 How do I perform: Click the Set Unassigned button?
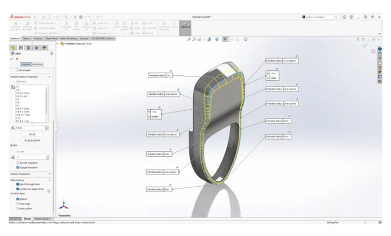point(32,140)
